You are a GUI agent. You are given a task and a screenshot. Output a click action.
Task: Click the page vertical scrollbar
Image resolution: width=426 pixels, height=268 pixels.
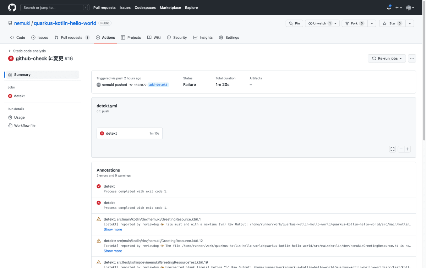[424, 71]
